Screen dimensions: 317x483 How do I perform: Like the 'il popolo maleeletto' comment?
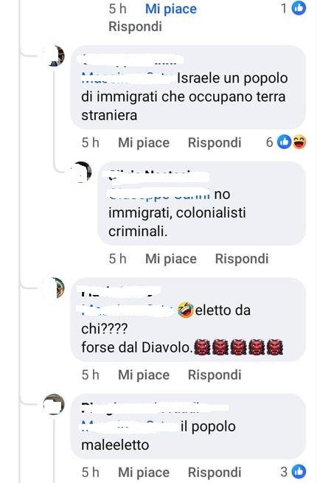tap(144, 472)
